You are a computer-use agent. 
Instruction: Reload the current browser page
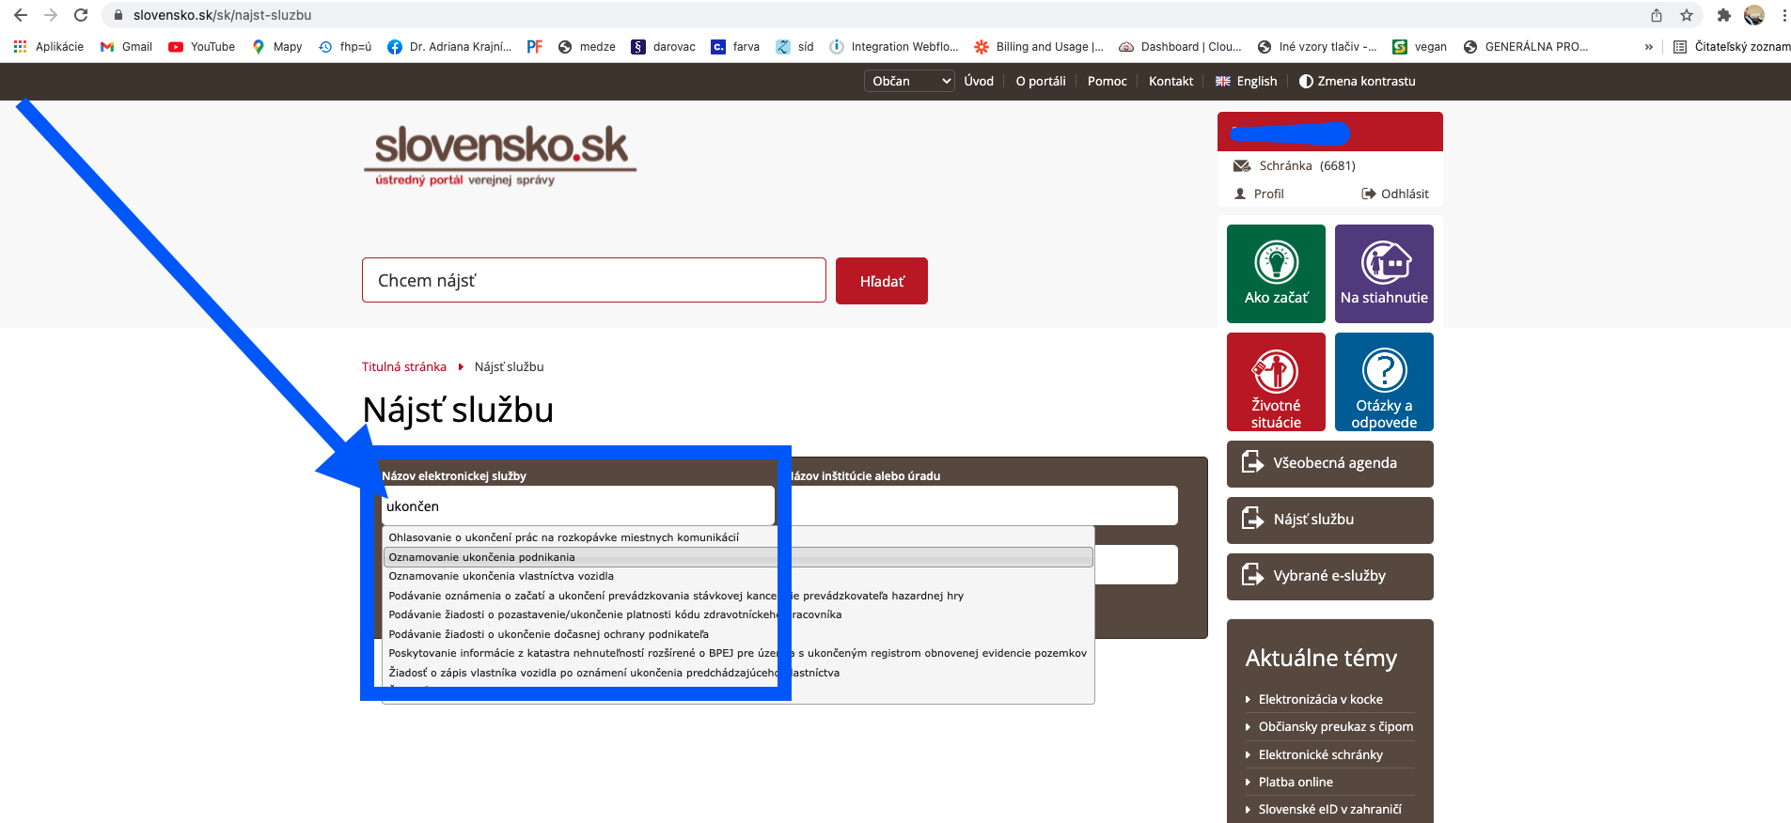tap(81, 15)
